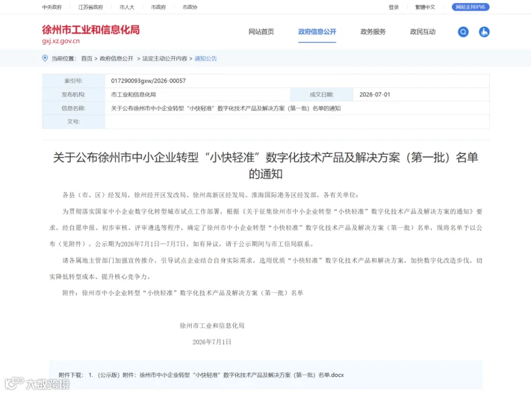Screen dimensions: 531x394
Task: Click the 徐州市工业和信息化局 site logo
Action: tap(91, 34)
